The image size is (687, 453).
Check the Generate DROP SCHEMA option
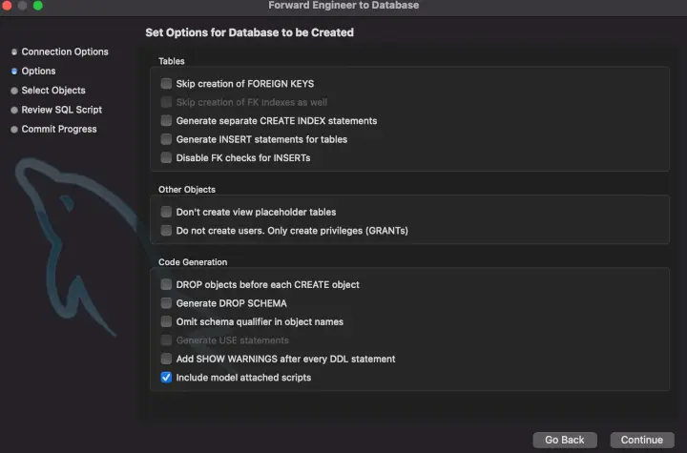pos(167,303)
